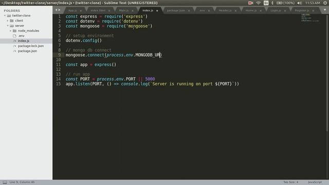Close the .env tab
329x185 pixels.
point(209,10)
